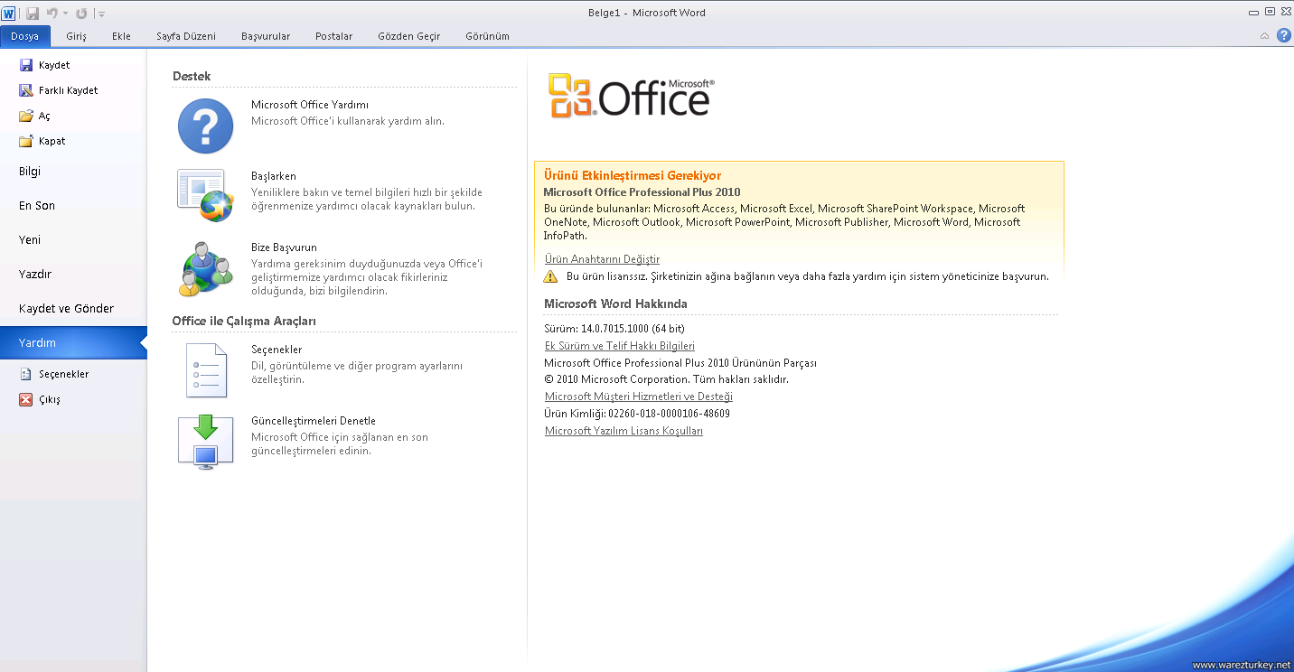The image size is (1294, 672).
Task: Select Yardım in the backstage menu
Action: pos(73,343)
